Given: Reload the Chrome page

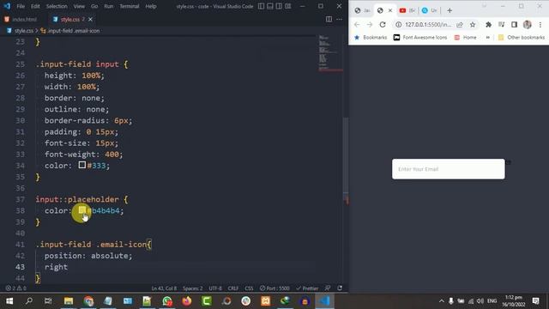Looking at the screenshot, I should point(383,25).
